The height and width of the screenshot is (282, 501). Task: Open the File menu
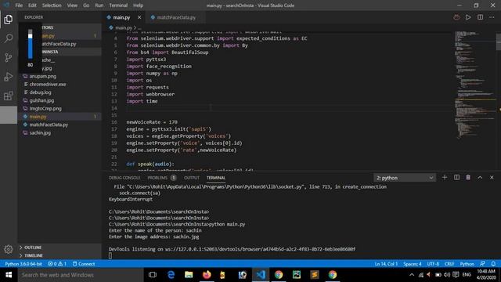[x=19, y=5]
